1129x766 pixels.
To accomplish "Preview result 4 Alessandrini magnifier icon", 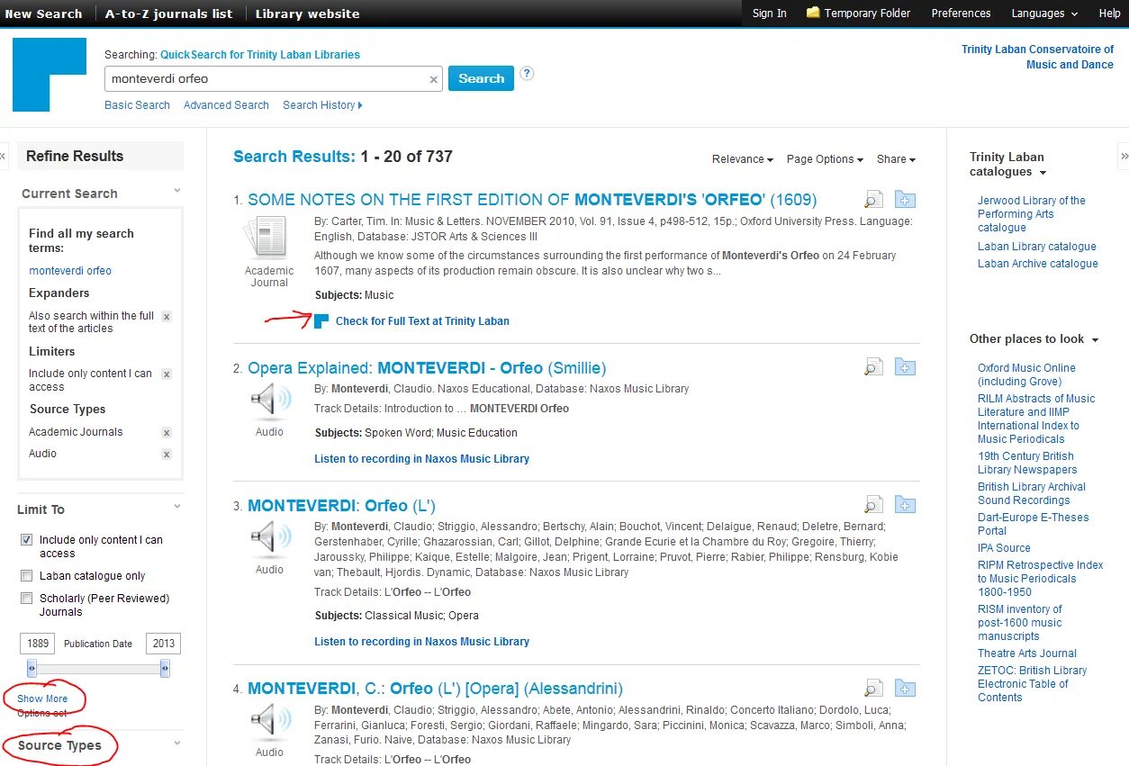I will [x=873, y=689].
